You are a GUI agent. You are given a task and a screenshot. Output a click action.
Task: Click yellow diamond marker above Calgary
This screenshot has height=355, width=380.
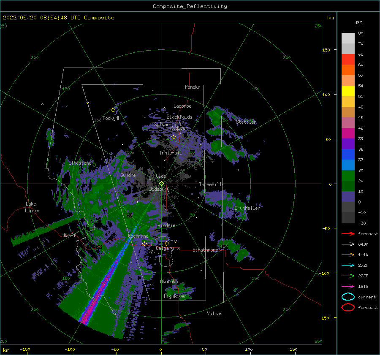(x=167, y=243)
